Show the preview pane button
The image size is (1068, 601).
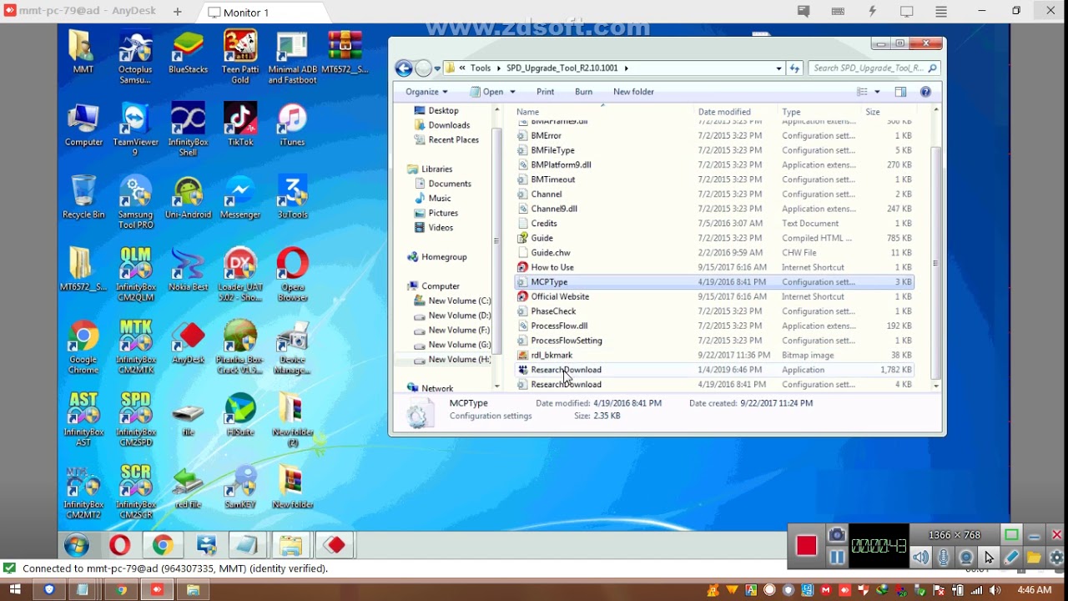(x=900, y=92)
